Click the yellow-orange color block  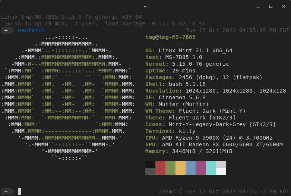click(x=180, y=168)
